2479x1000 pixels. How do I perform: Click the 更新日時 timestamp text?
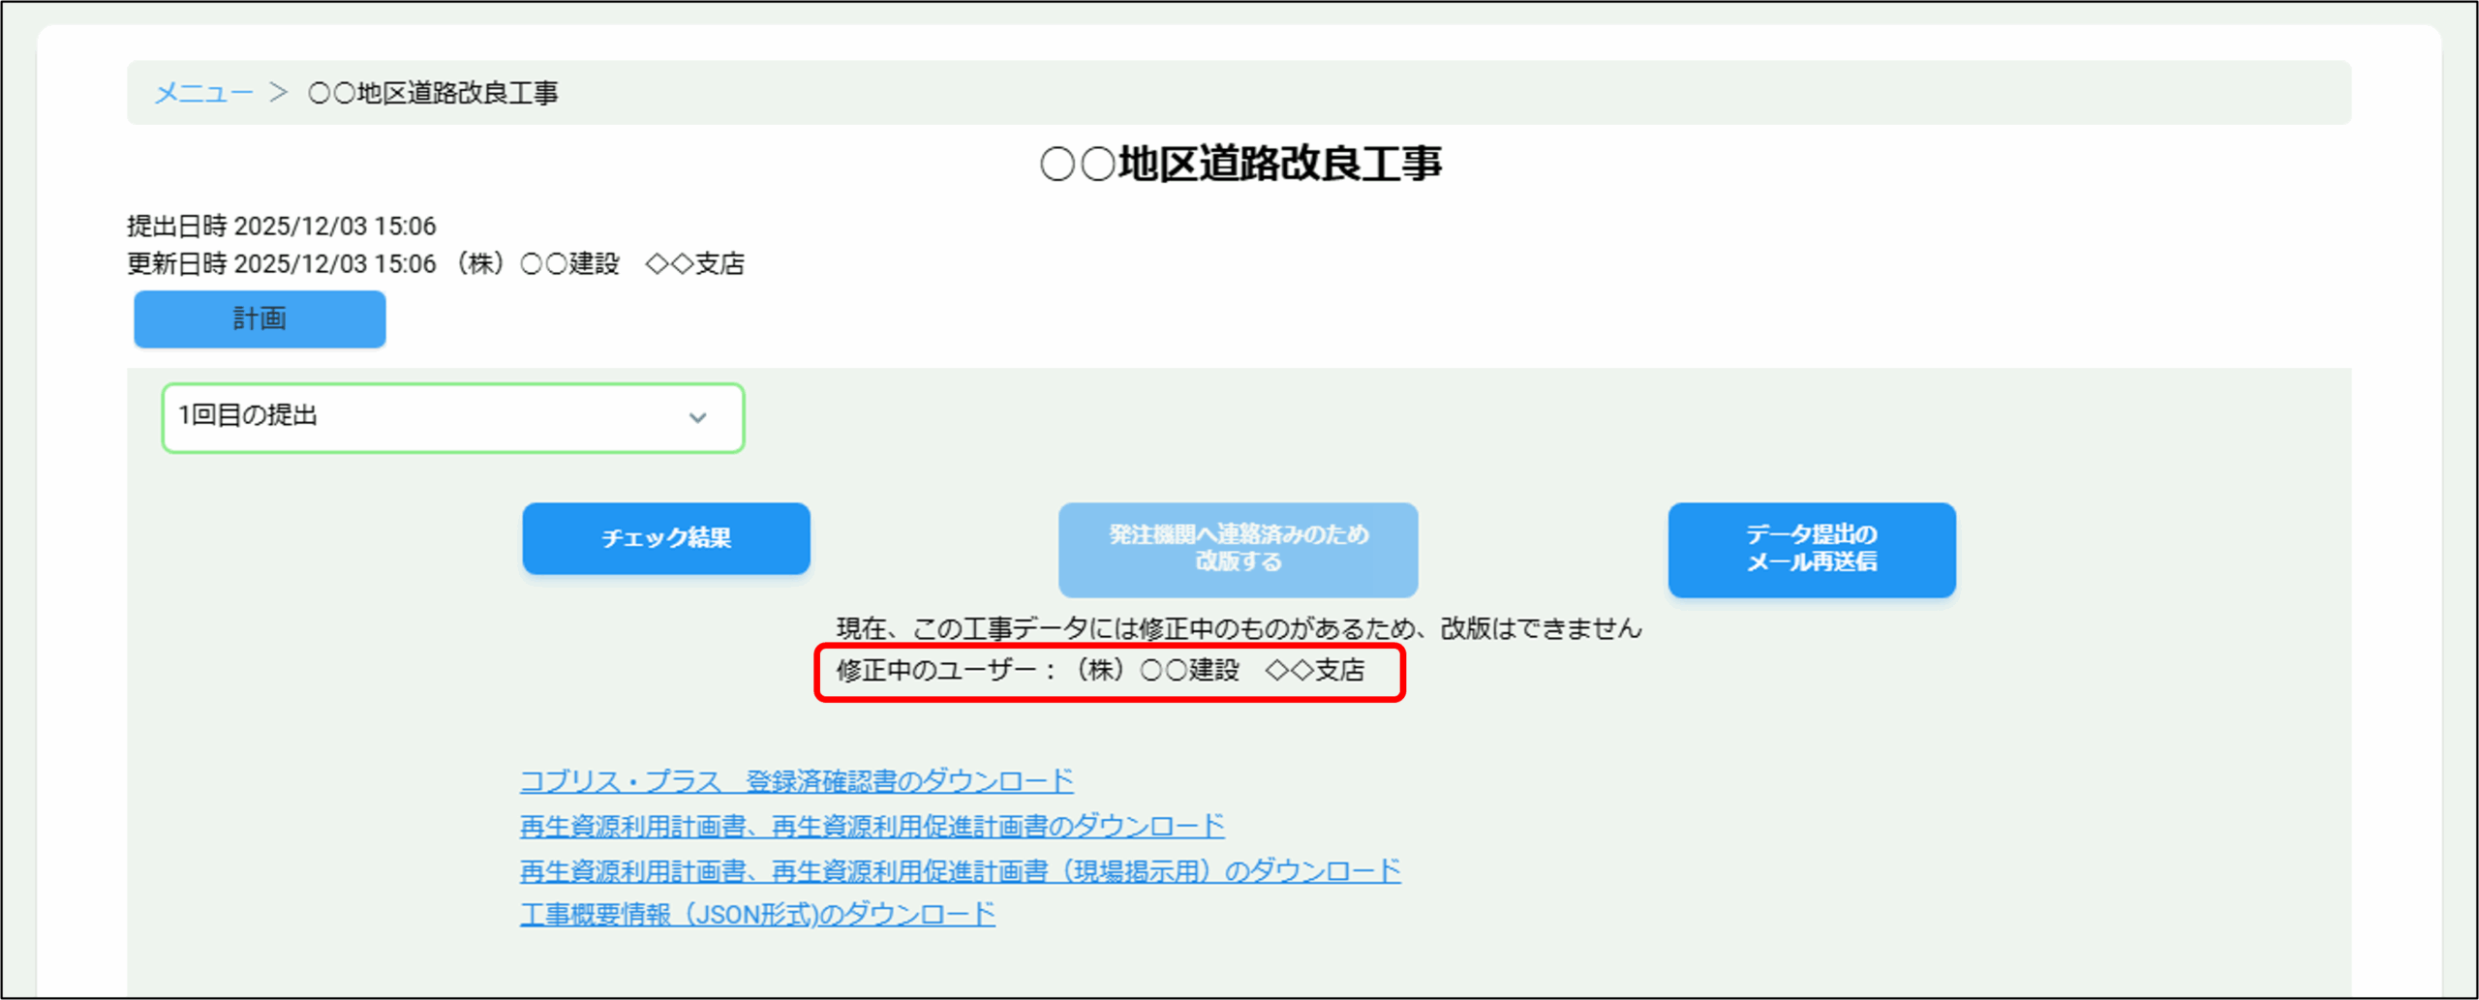click(281, 263)
